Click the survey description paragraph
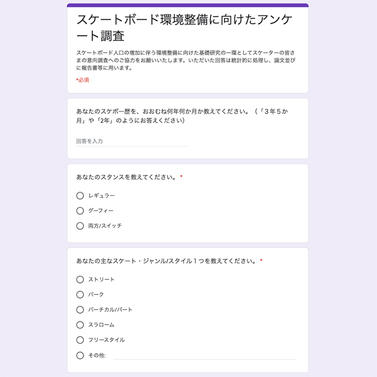 [x=186, y=60]
